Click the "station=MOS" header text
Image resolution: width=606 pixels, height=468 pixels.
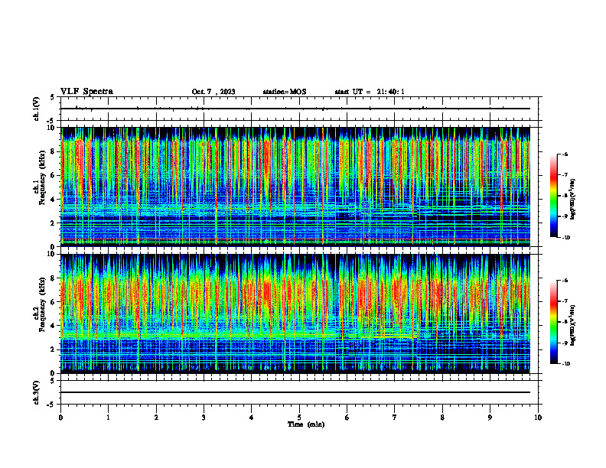click(285, 92)
